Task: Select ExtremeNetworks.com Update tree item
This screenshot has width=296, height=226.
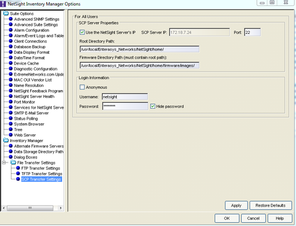Action: [x=39, y=74]
